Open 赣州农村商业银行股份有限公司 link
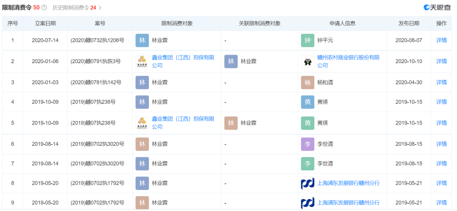Viewport: 457px width, 211px height. click(349, 61)
